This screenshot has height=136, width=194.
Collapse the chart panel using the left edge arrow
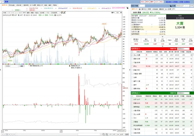click(x=1, y=70)
